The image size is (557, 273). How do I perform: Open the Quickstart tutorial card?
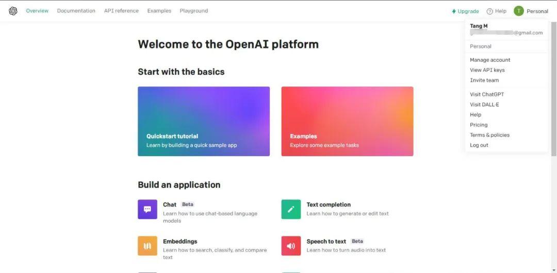(204, 121)
